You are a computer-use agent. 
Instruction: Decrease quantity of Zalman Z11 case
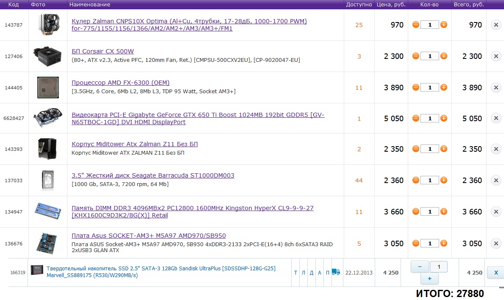[x=415, y=149]
